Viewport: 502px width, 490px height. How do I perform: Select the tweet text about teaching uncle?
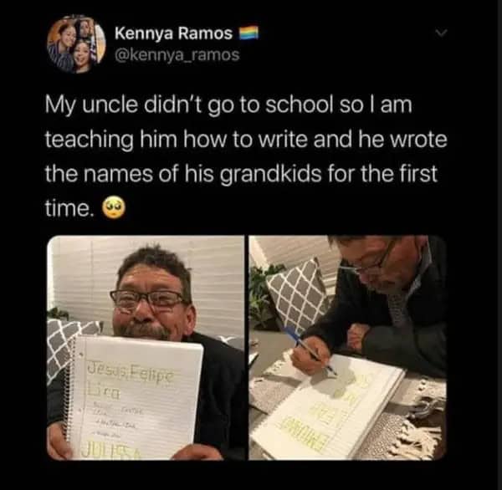(x=246, y=156)
